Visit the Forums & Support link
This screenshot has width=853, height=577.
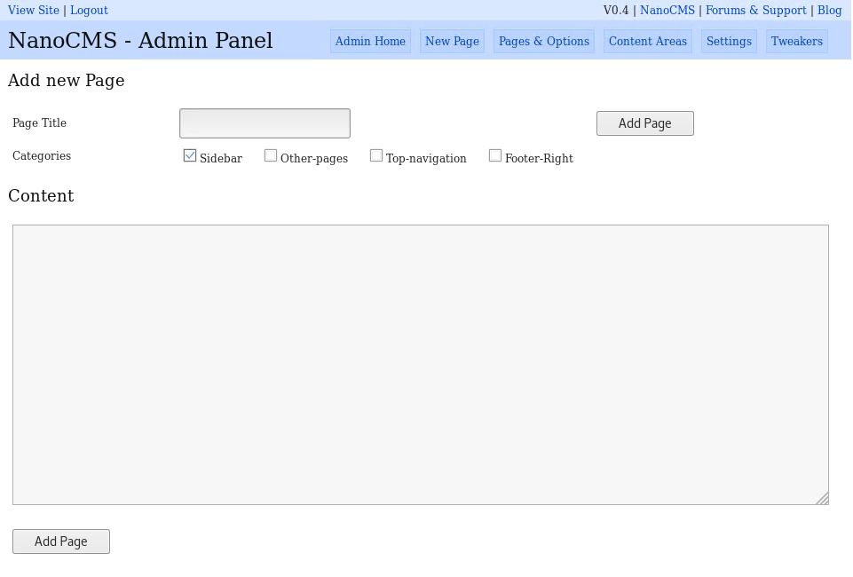click(x=755, y=11)
